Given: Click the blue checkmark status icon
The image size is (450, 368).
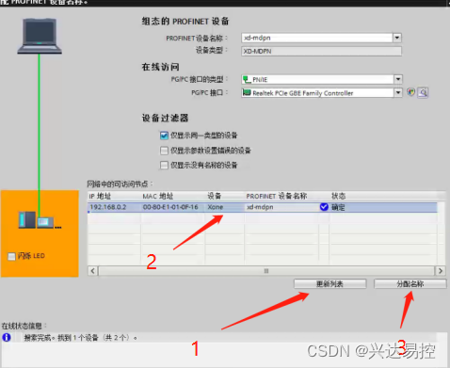Looking at the screenshot, I should point(324,207).
